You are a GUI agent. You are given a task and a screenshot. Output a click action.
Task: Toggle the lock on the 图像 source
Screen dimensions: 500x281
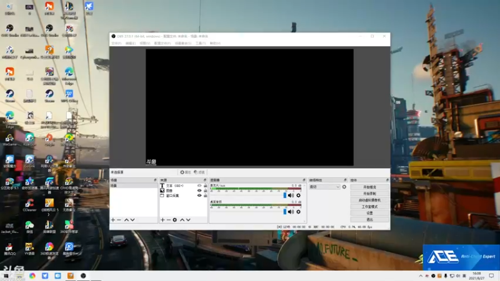pyautogui.click(x=206, y=190)
